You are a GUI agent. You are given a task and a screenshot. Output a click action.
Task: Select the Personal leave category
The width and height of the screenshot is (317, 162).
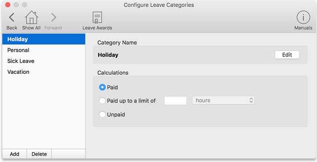pos(44,50)
